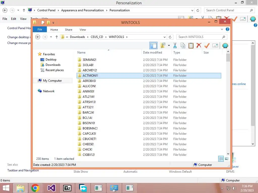The height and width of the screenshot is (193, 258).
Task: Open View menu in Personalization window
Action: [x=23, y=19]
